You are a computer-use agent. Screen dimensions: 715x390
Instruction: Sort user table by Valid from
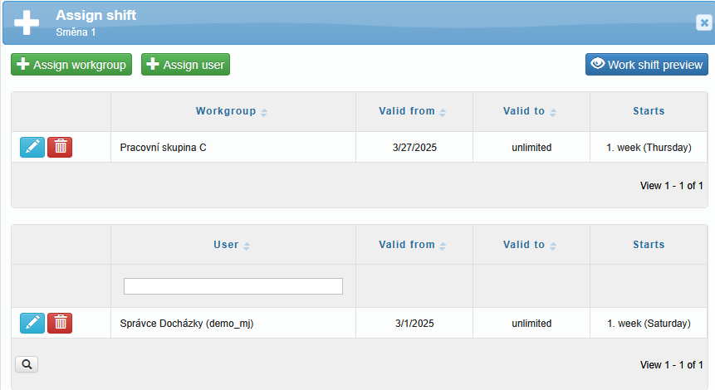[x=413, y=245]
